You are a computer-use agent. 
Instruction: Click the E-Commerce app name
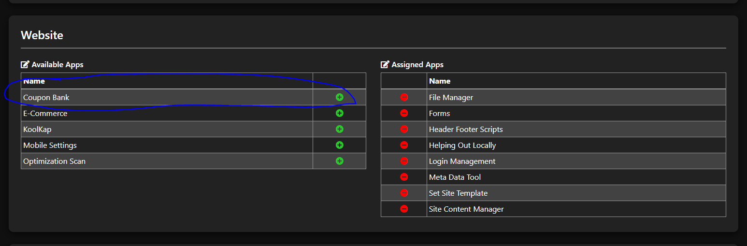(x=45, y=113)
